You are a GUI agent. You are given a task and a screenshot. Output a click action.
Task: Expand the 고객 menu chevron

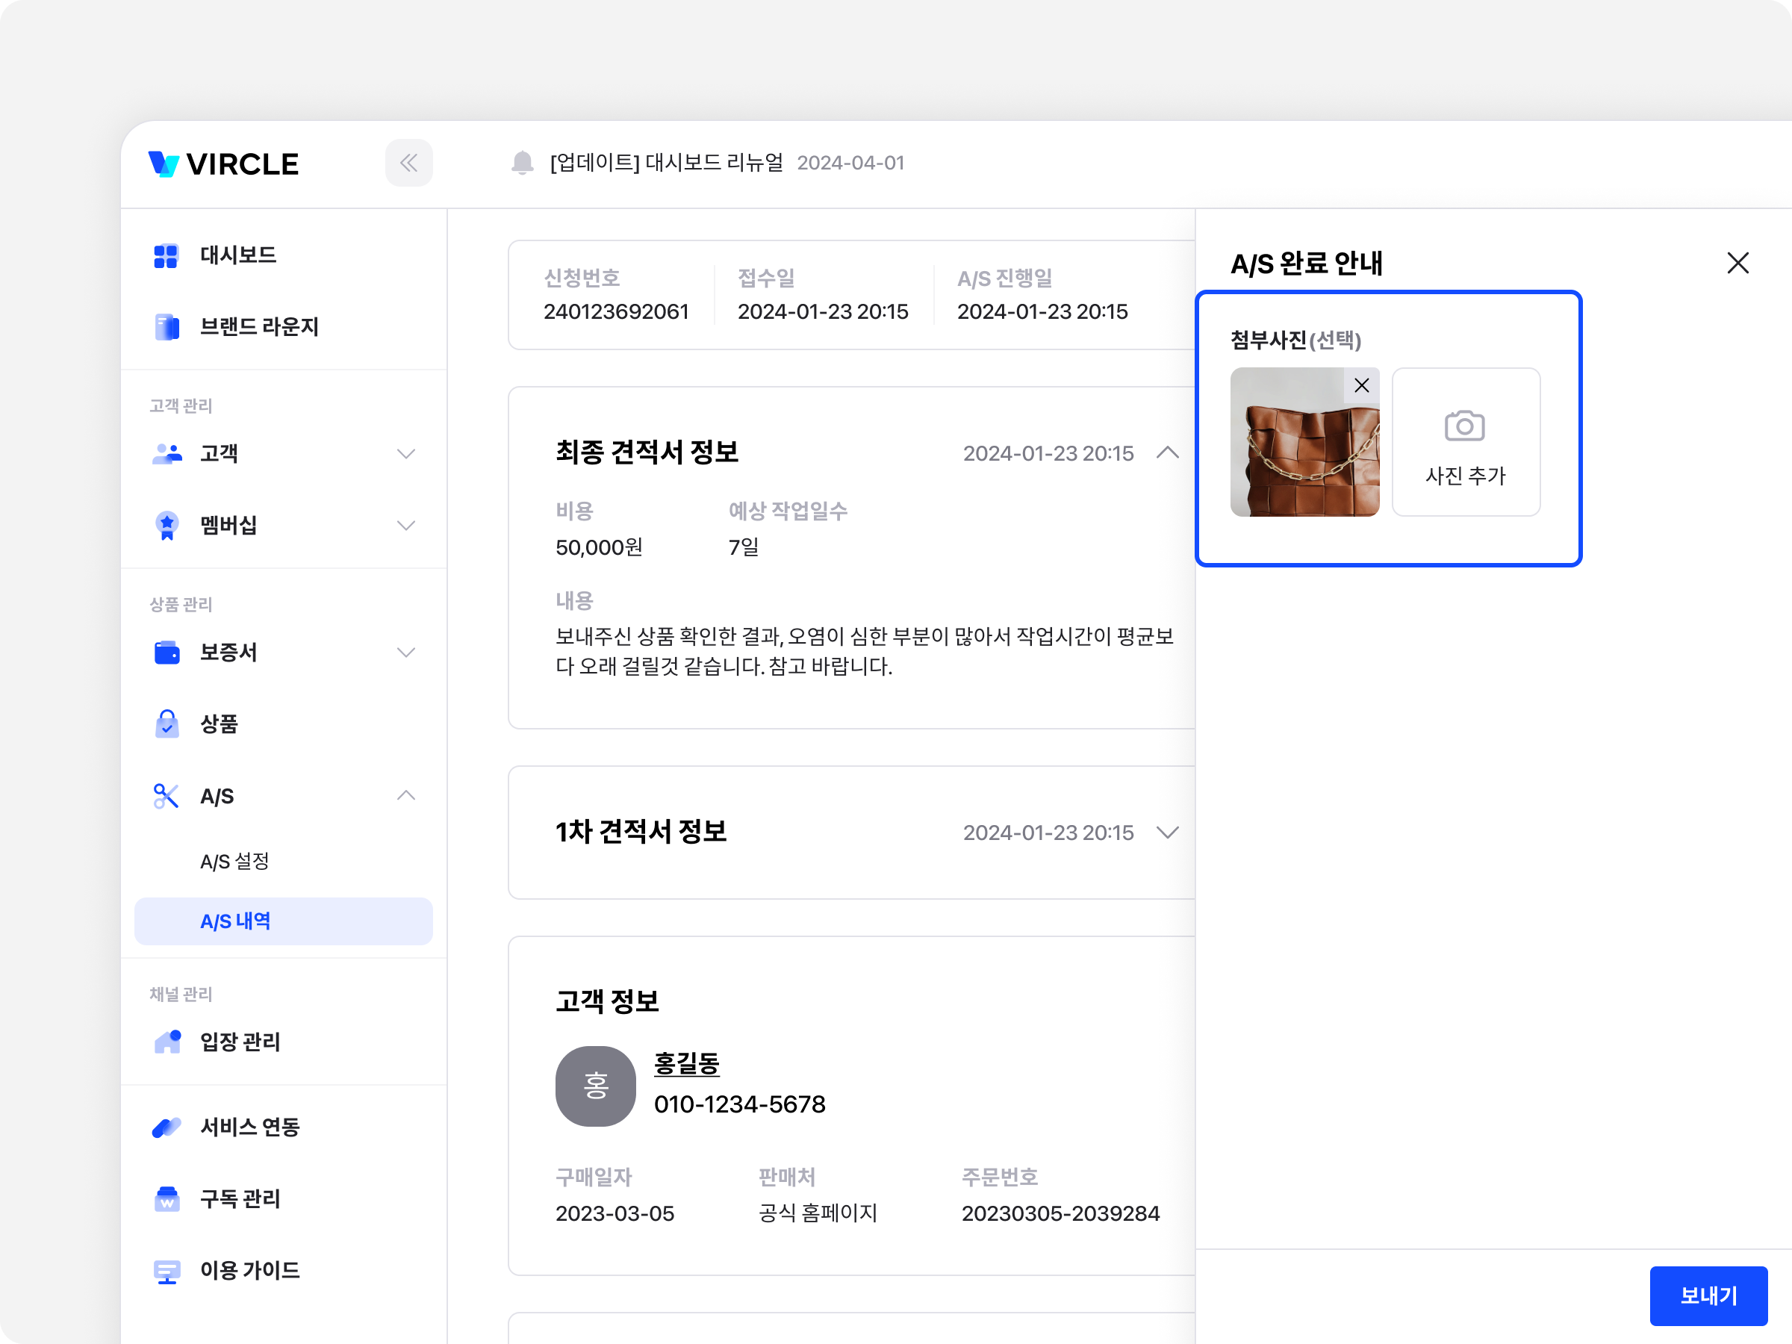coord(406,454)
